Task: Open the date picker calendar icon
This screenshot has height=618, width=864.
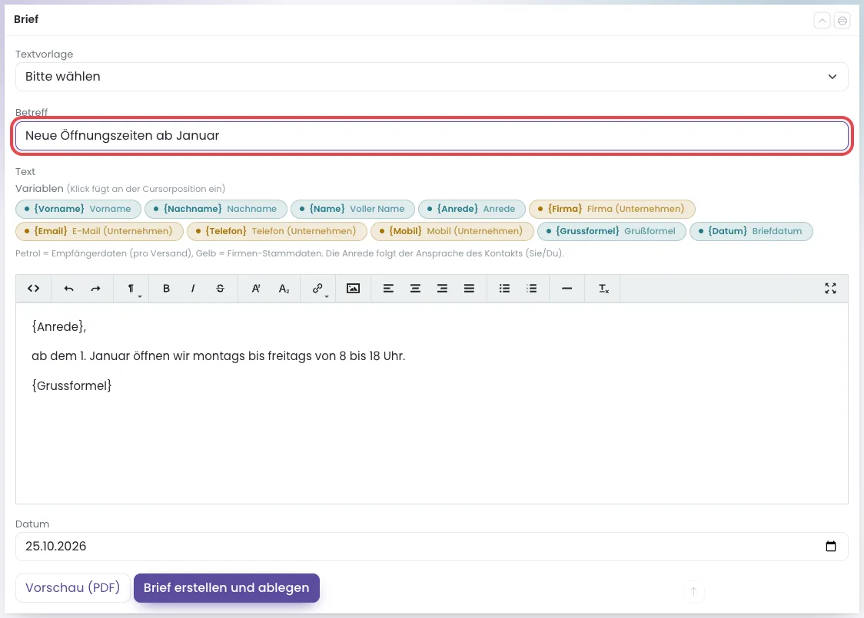Action: (830, 546)
